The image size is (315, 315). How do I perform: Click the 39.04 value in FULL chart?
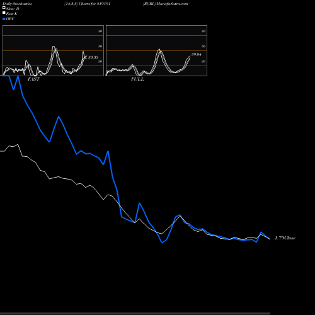click(197, 54)
